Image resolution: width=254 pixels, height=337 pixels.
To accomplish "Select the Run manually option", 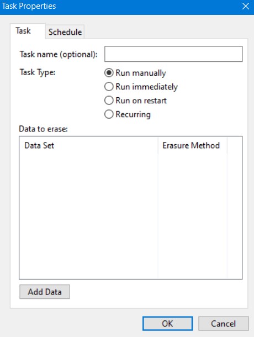I will (135, 73).
